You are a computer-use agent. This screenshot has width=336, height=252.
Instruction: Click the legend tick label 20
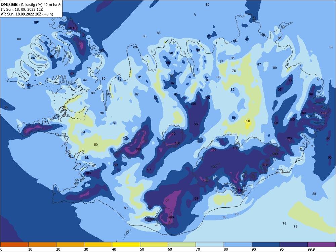pyautogui.click(x=58, y=249)
